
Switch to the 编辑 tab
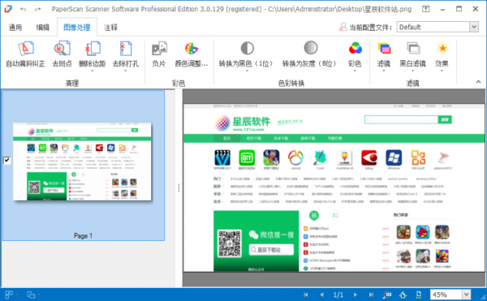[42, 28]
